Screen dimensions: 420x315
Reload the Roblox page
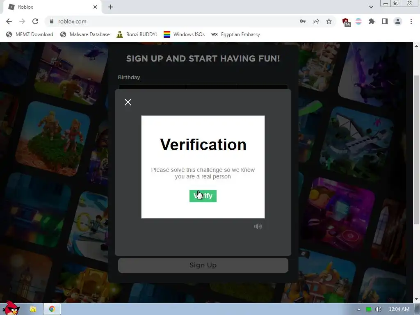point(35,21)
